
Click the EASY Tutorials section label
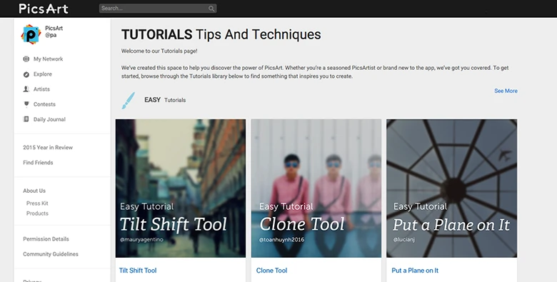[x=165, y=100]
